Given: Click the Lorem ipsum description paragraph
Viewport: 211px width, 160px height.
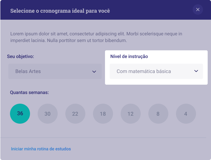Looking at the screenshot, I should click(x=96, y=37).
